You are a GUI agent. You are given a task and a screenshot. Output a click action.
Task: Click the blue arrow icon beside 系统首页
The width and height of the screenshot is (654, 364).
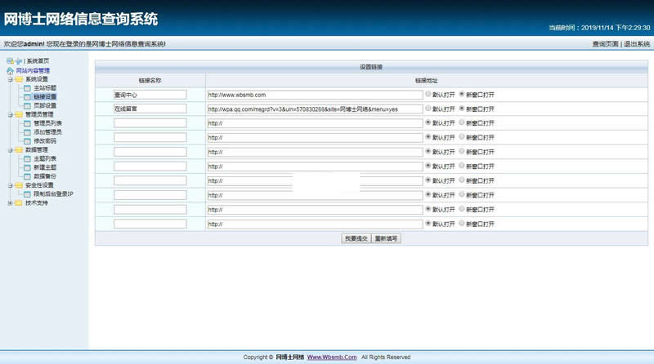(18, 61)
